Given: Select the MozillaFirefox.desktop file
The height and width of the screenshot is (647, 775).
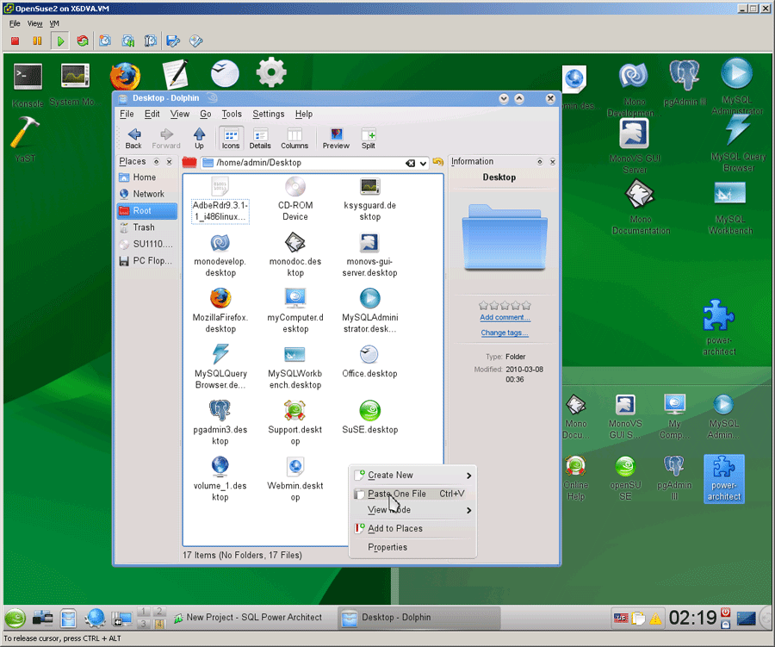Looking at the screenshot, I should 220,311.
